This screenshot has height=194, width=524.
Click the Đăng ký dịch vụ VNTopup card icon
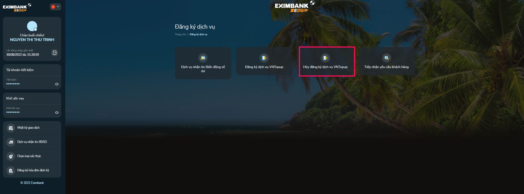tap(264, 58)
